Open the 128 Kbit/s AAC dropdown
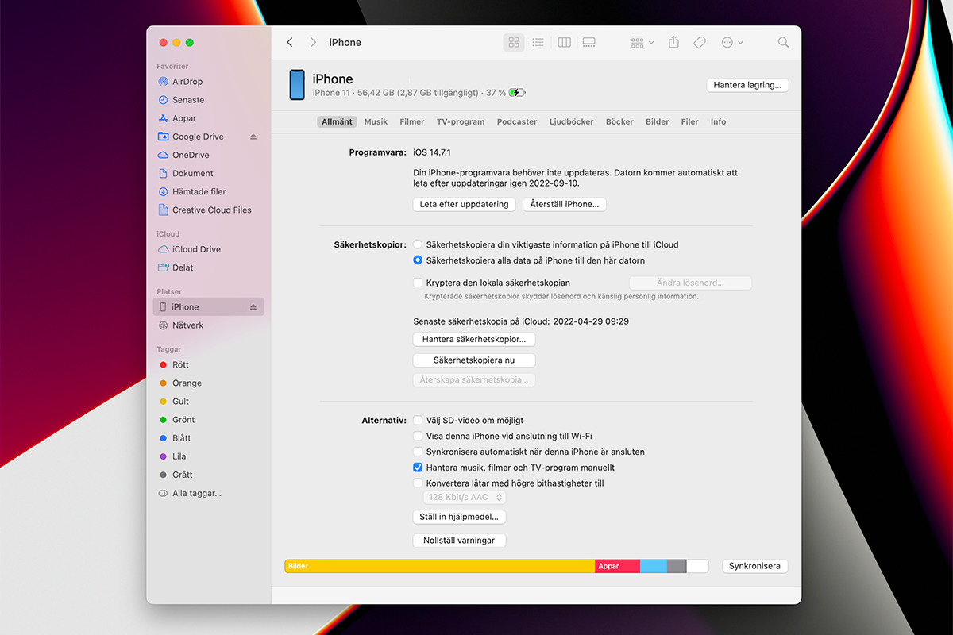The height and width of the screenshot is (635, 953). pos(465,498)
